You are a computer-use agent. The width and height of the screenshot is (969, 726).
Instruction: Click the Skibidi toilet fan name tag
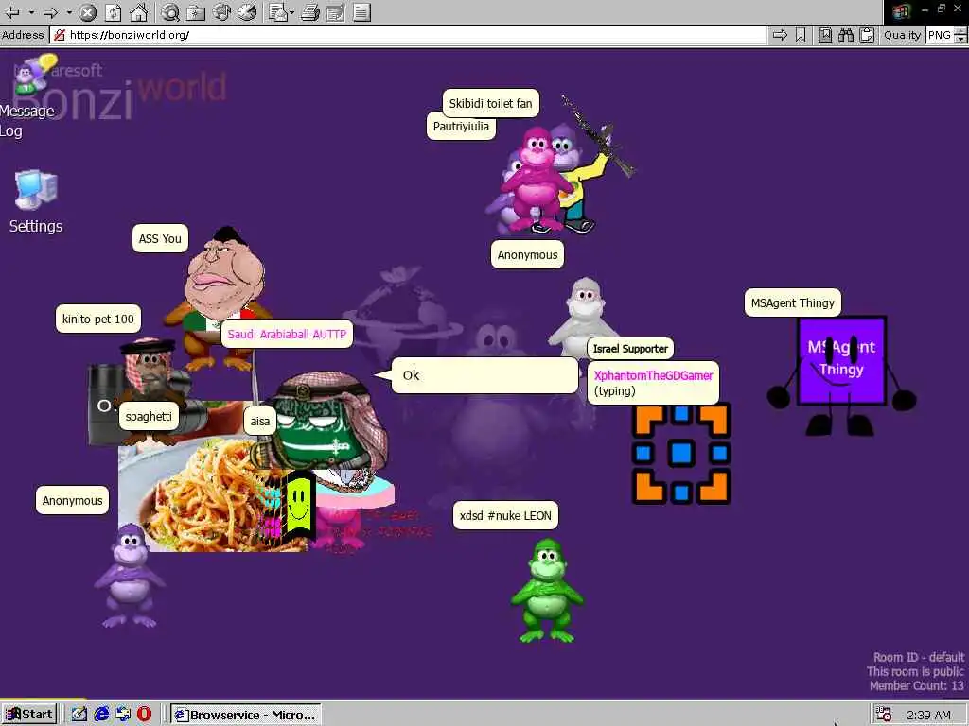coord(491,104)
